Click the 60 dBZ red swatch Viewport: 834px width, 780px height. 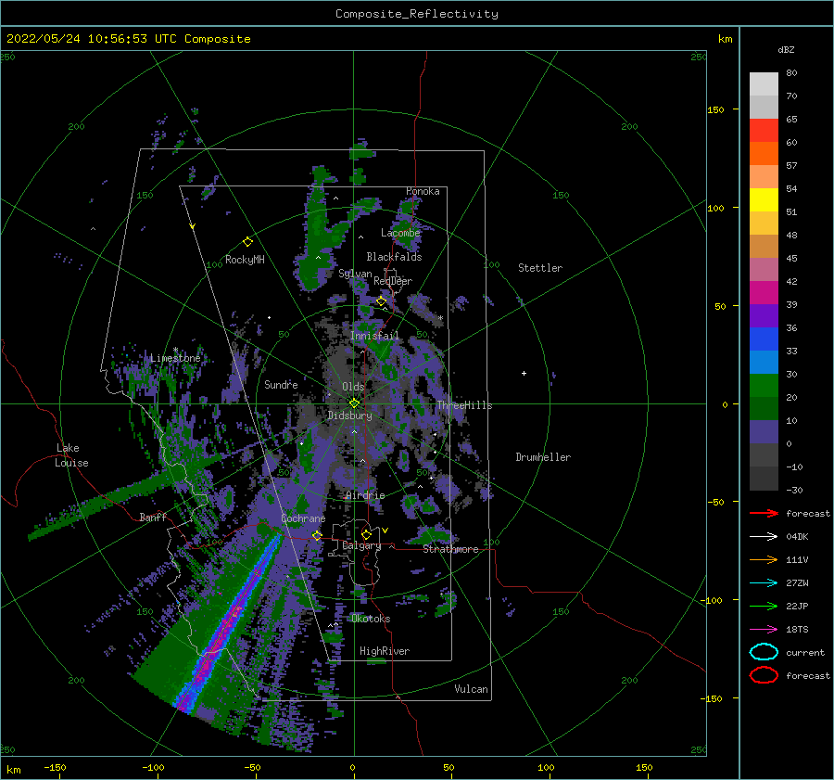coord(764,131)
